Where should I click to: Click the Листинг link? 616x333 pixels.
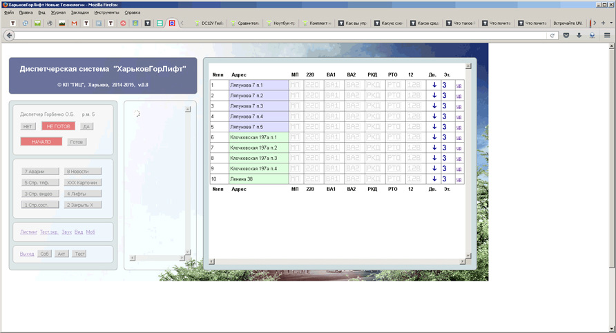[x=29, y=232]
